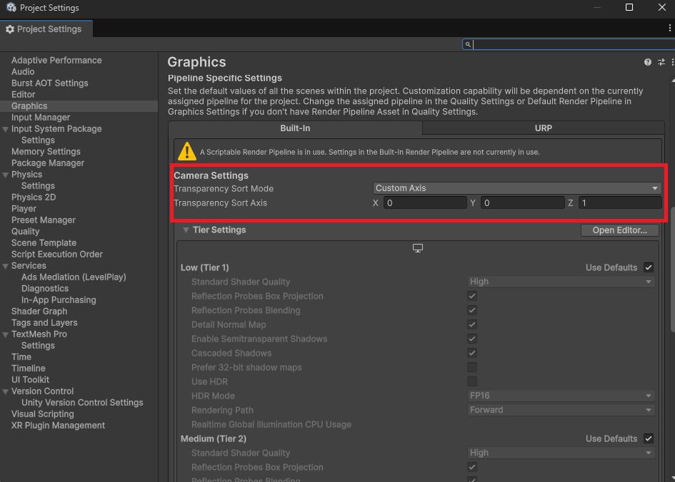675x482 pixels.
Task: Open the Project Settings window kebab menu
Action: (x=669, y=29)
